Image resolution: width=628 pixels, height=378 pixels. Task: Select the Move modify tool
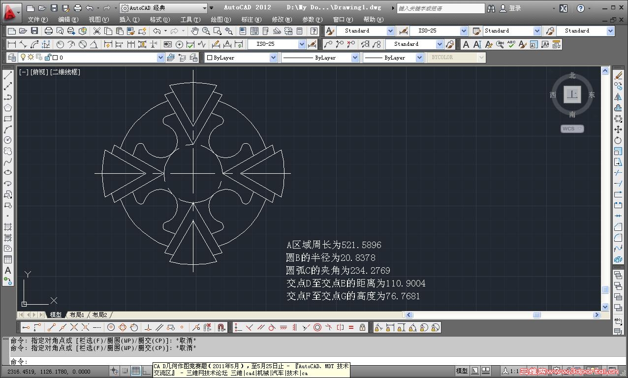[x=619, y=129]
